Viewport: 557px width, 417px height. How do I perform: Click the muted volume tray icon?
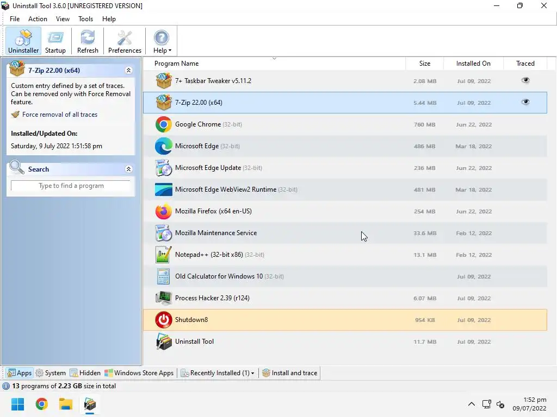[500, 404]
